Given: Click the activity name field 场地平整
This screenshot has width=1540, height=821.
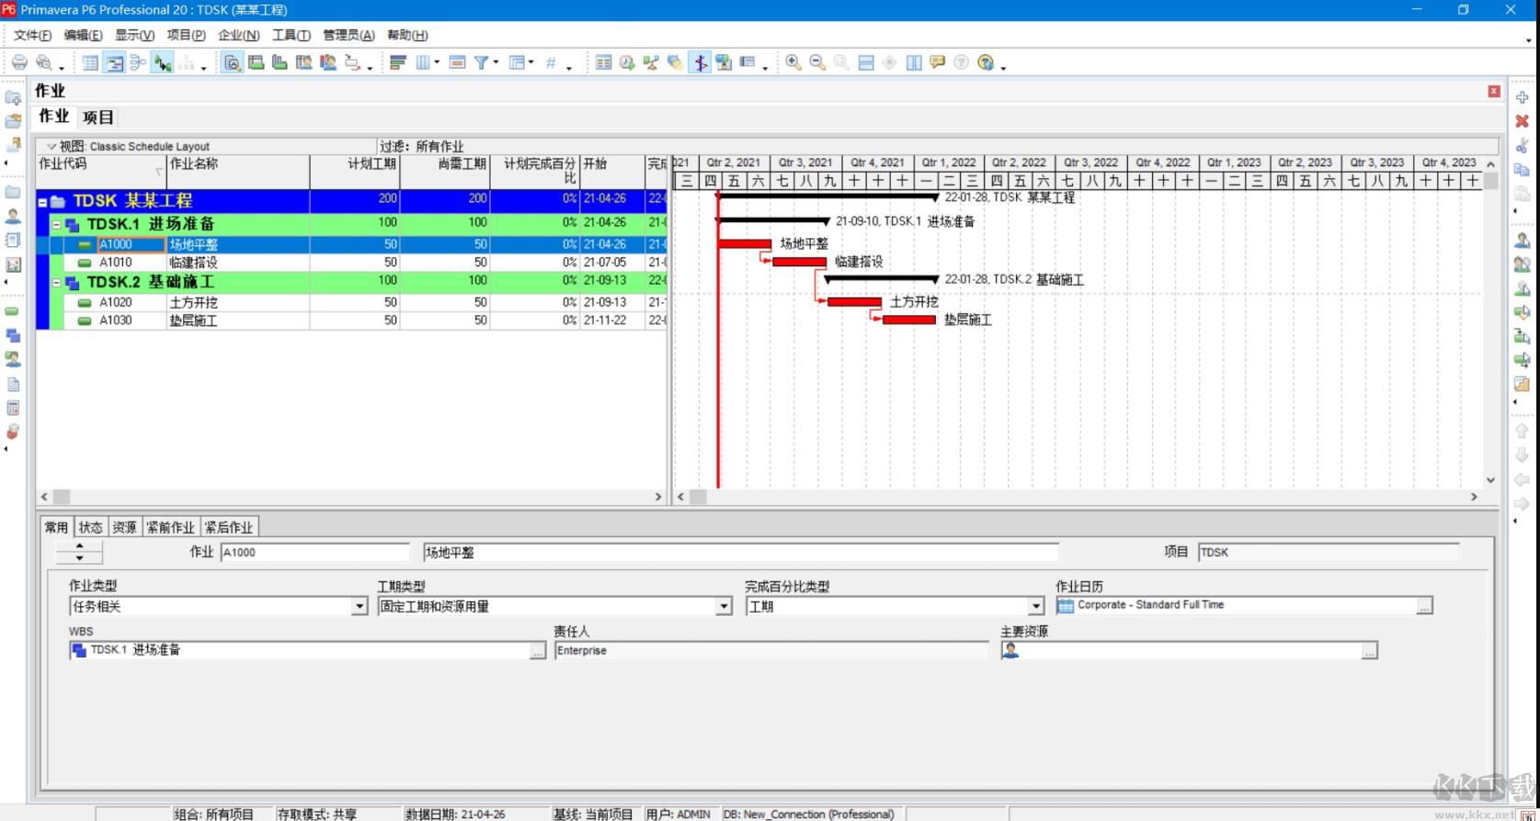Looking at the screenshot, I should pyautogui.click(x=741, y=552).
